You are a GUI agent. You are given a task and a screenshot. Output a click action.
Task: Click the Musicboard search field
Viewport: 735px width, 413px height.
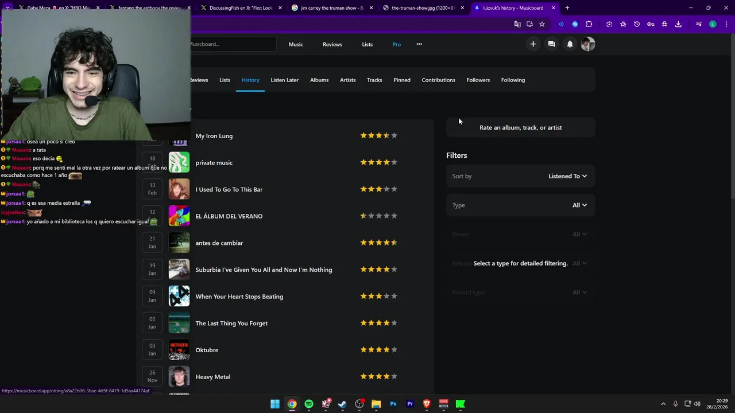pos(233,44)
